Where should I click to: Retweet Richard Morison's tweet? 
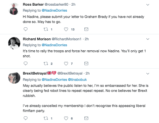46,64
